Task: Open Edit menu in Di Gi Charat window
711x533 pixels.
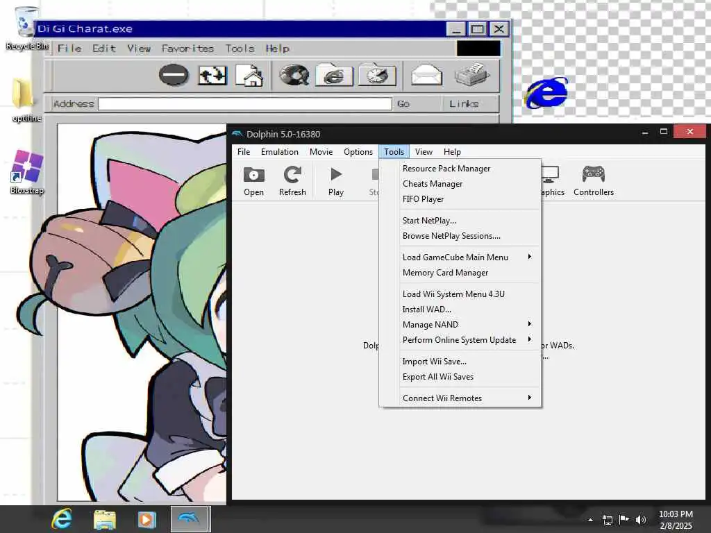Action: pos(104,48)
